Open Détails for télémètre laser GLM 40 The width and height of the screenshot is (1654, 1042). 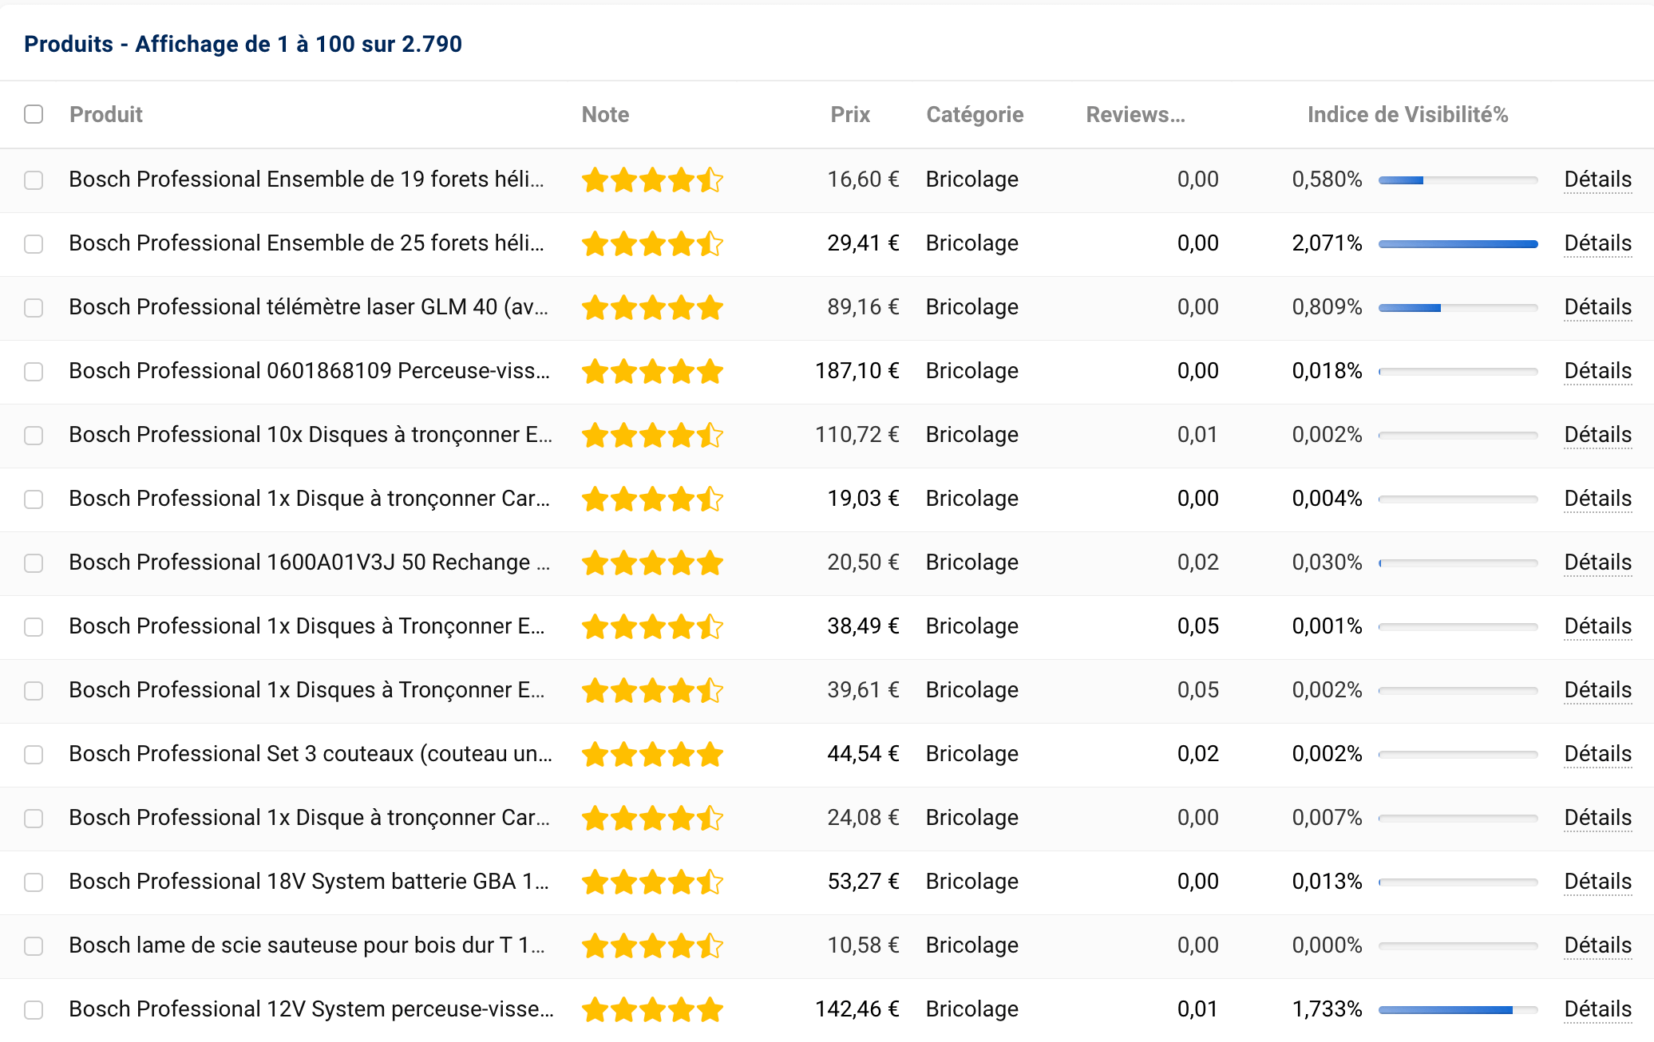pos(1597,307)
